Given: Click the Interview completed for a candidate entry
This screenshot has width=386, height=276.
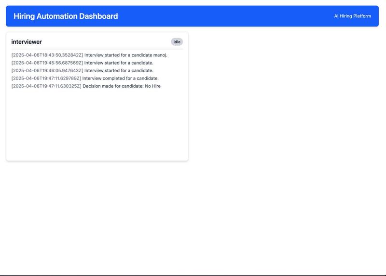Looking at the screenshot, I should point(85,79).
